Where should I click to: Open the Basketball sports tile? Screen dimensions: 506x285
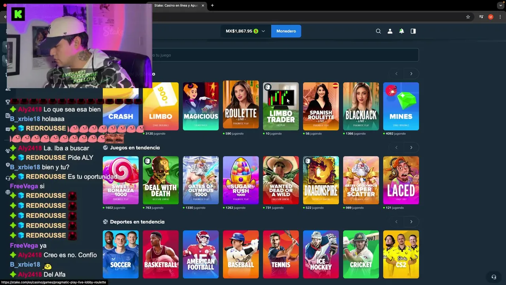point(160,254)
